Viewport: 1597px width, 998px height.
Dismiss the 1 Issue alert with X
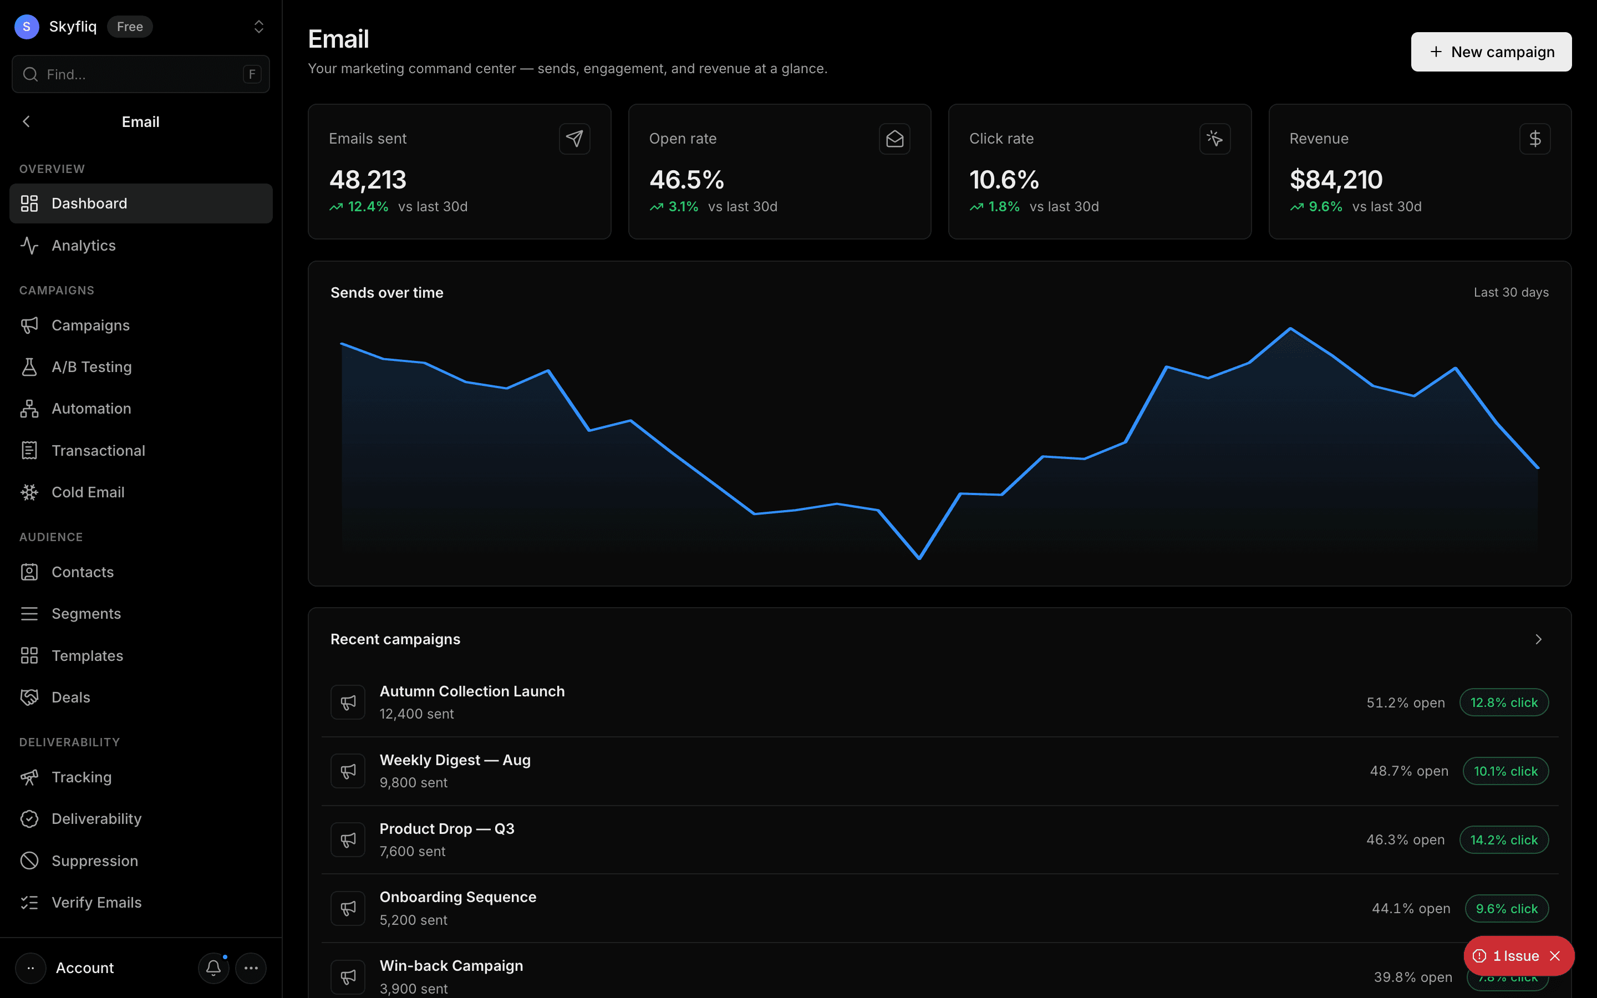[1555, 956]
